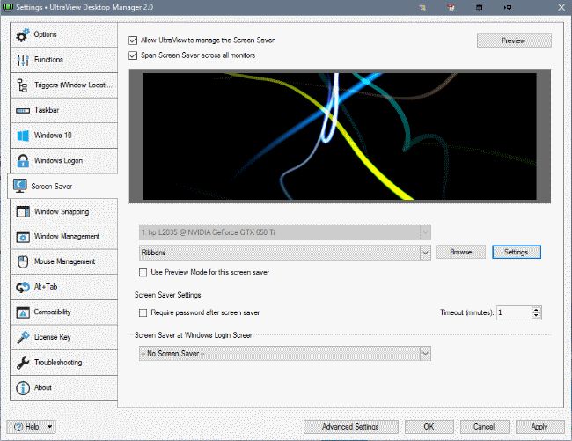Open Troubleshooting wrench icon
572x441 pixels.
(x=23, y=363)
